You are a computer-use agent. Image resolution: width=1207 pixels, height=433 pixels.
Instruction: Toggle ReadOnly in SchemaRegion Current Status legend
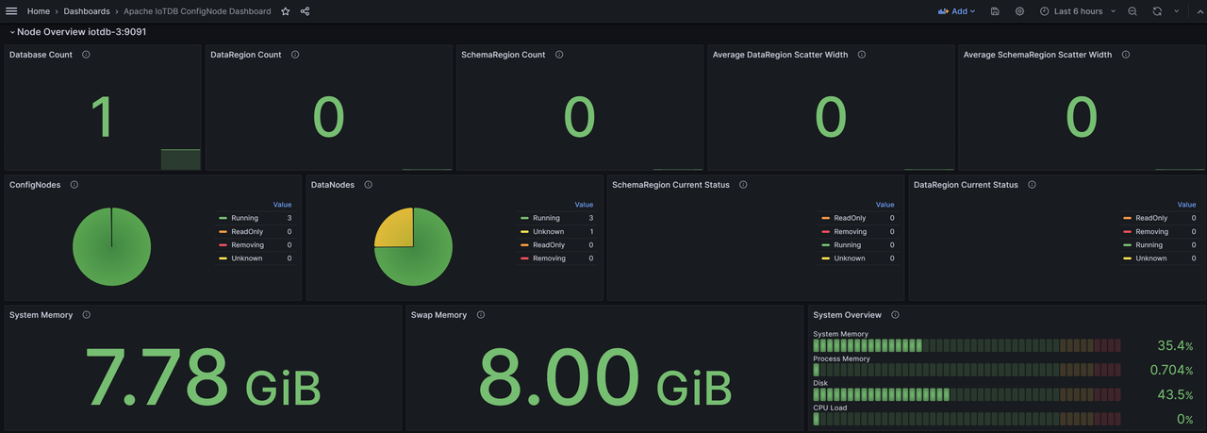850,218
